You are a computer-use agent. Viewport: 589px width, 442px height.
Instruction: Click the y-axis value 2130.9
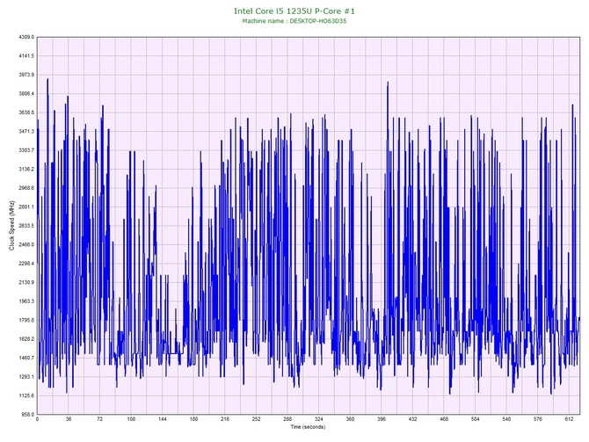(x=26, y=282)
